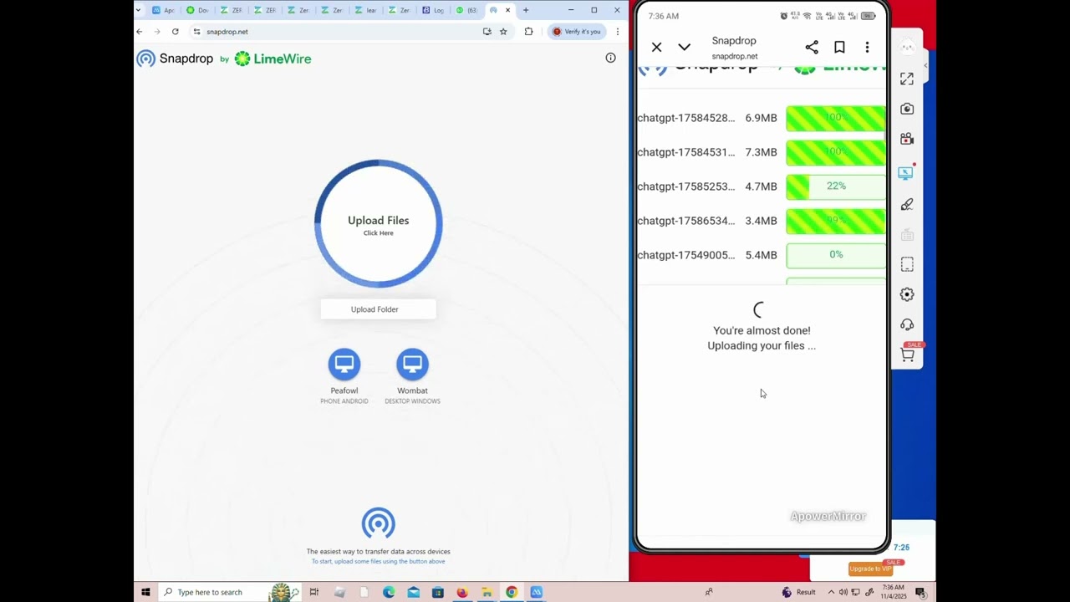Open File Explorer from the taskbar

pyautogui.click(x=487, y=592)
